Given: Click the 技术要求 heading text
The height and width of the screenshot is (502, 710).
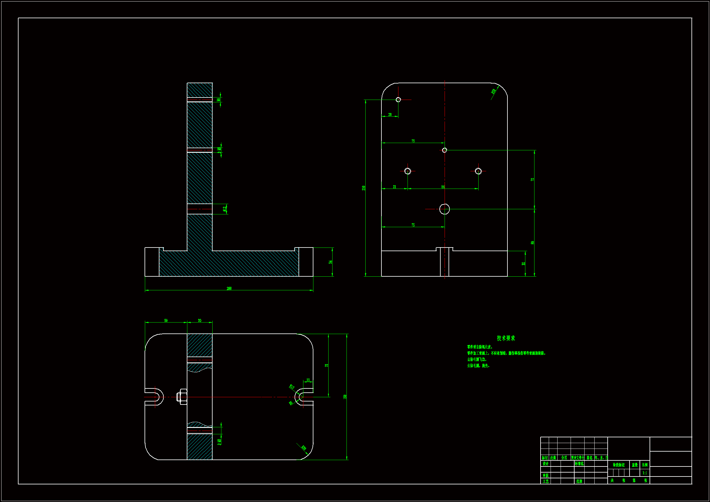Looking at the screenshot, I should 506,338.
